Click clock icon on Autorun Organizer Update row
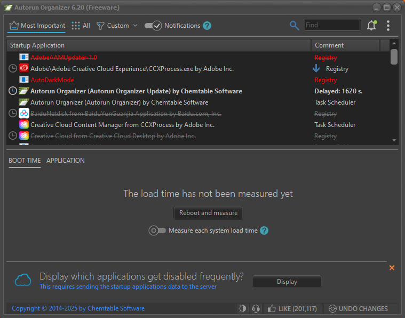The image size is (405, 318). tap(13, 91)
